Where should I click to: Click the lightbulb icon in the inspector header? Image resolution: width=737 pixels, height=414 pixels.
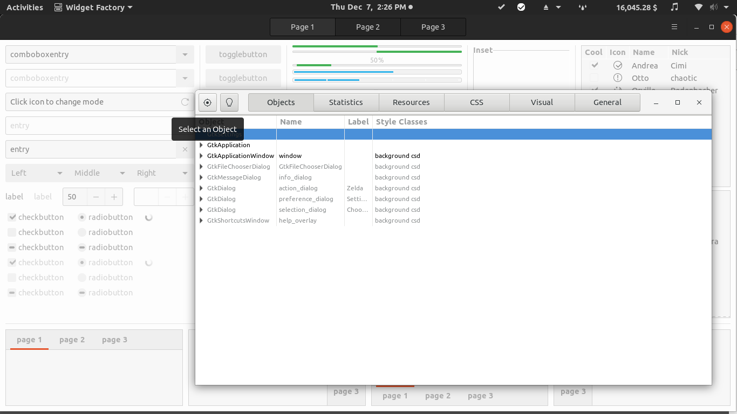[x=229, y=102]
